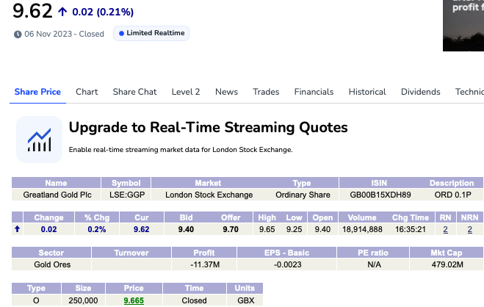Click the Limited Realtime badge

[x=151, y=33]
